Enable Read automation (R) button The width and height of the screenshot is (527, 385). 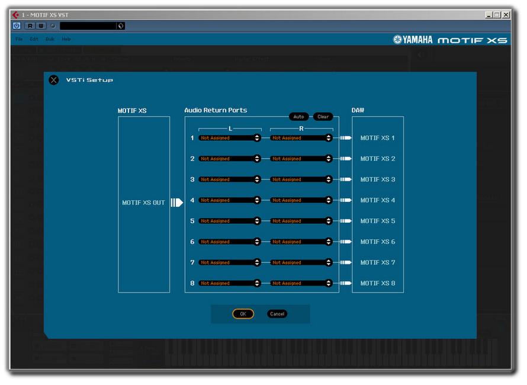pyautogui.click(x=30, y=25)
